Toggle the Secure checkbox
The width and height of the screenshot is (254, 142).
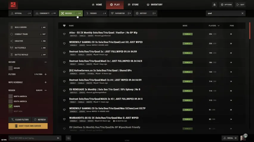click(x=10, y=68)
